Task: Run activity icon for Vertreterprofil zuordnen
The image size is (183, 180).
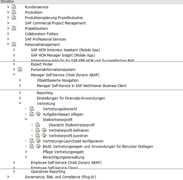Action: pos(44,135)
